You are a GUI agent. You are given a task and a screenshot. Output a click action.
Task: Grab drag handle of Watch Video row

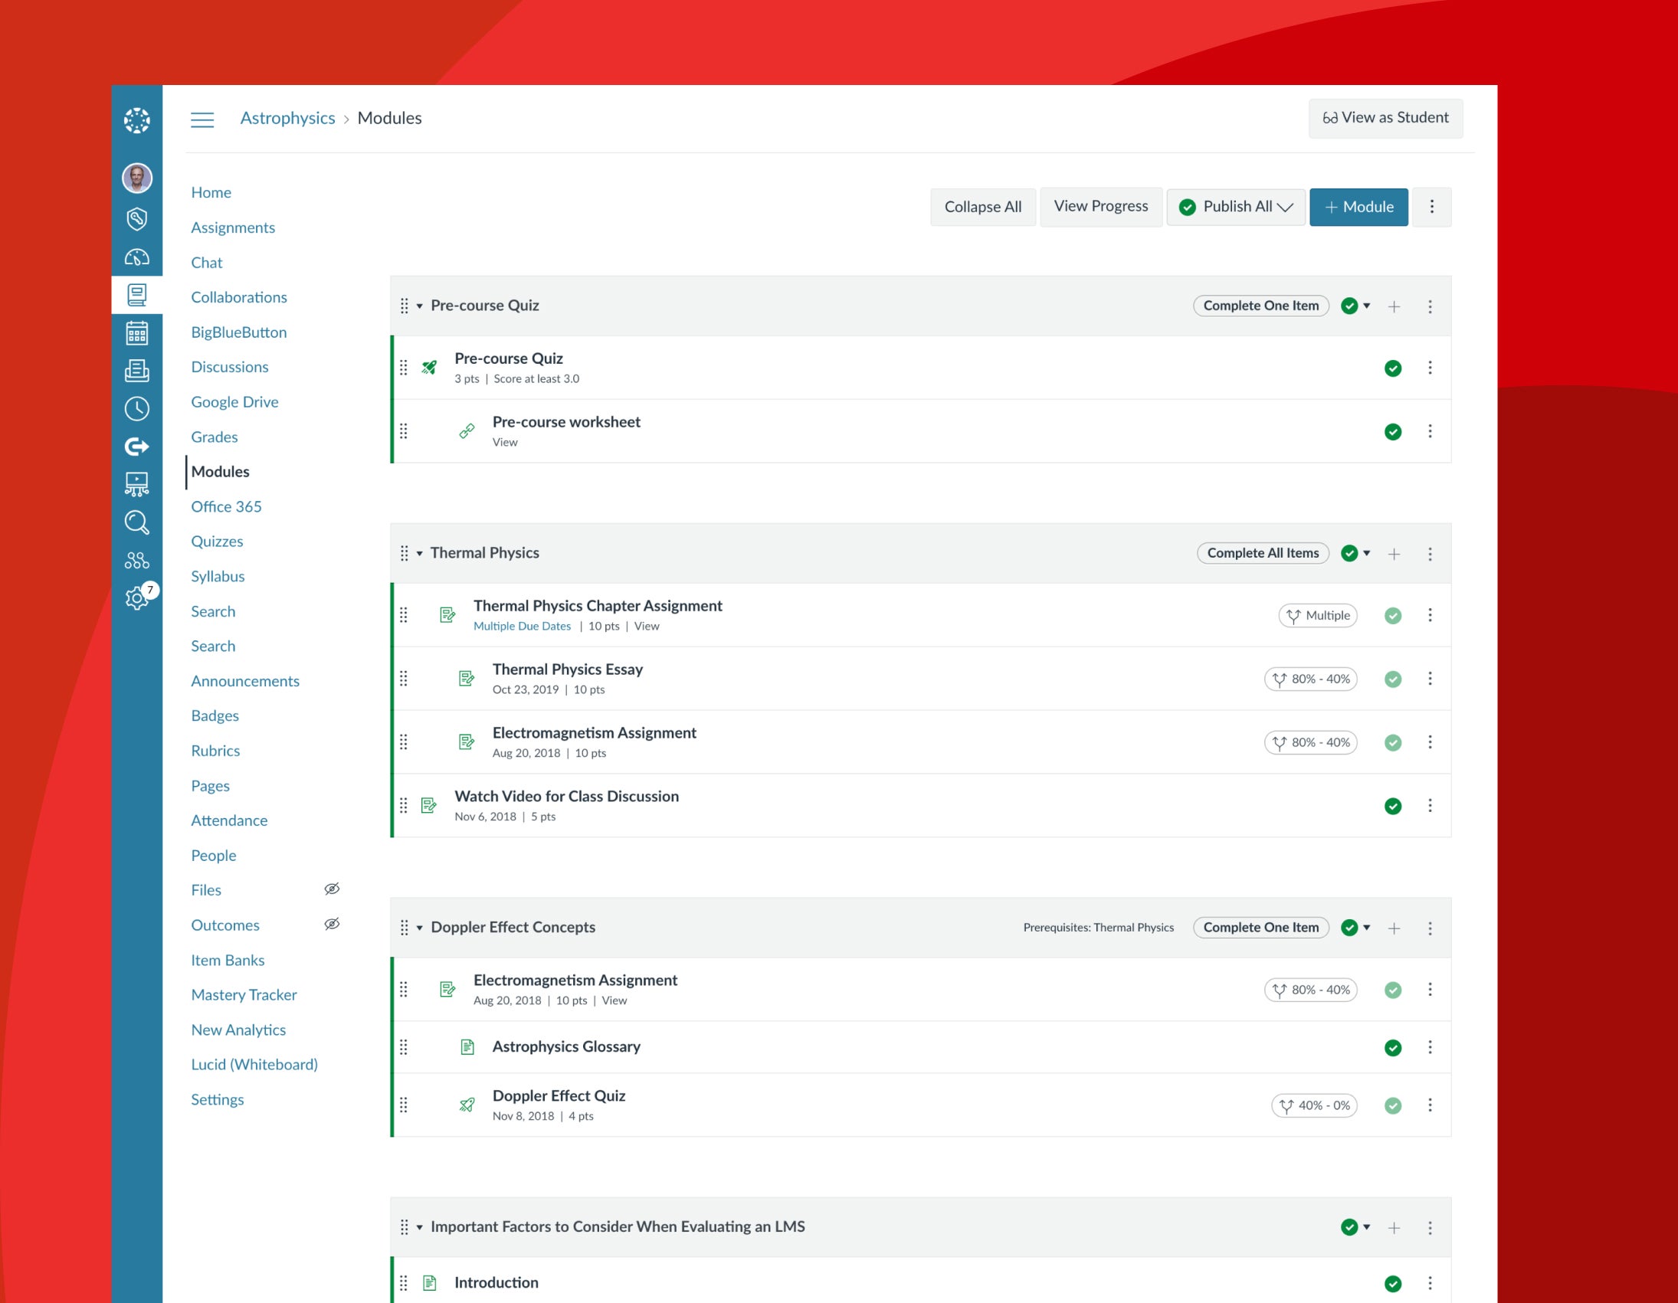(x=403, y=805)
